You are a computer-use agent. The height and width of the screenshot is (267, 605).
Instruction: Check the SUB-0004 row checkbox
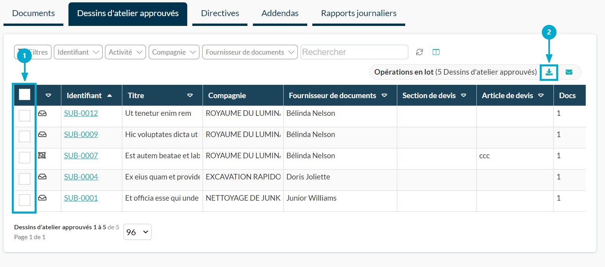(24, 179)
